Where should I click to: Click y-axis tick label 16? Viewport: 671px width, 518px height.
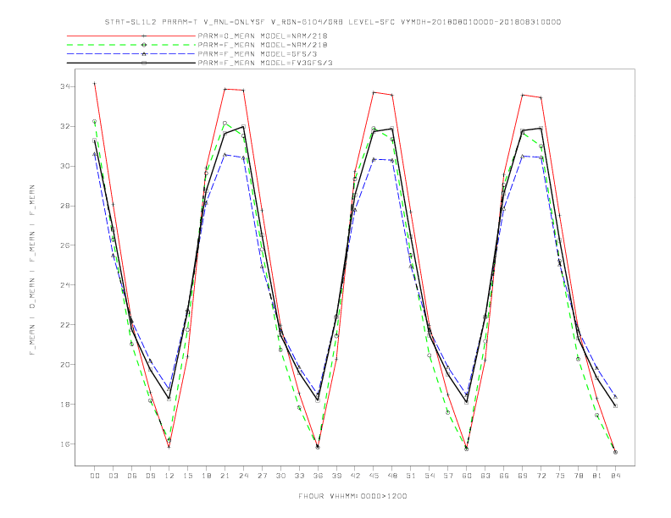coord(65,444)
